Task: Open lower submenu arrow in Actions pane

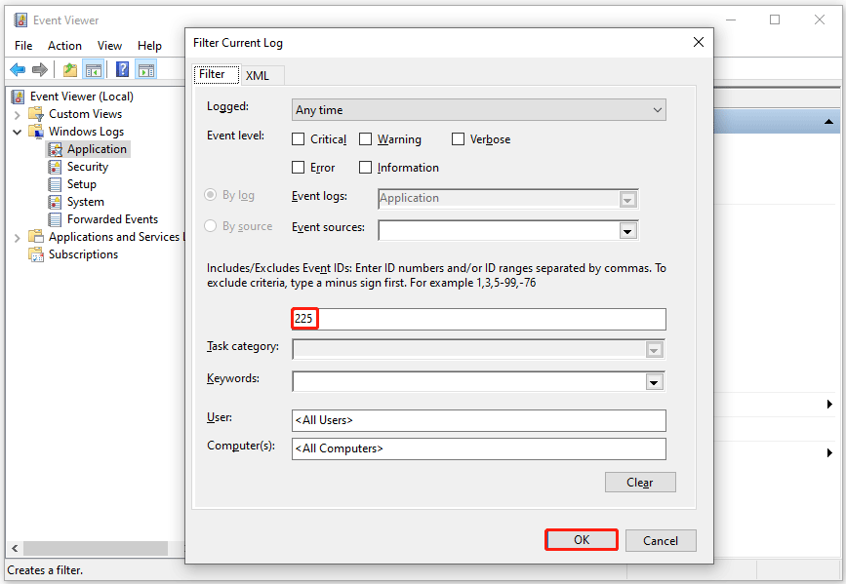Action: click(x=829, y=452)
